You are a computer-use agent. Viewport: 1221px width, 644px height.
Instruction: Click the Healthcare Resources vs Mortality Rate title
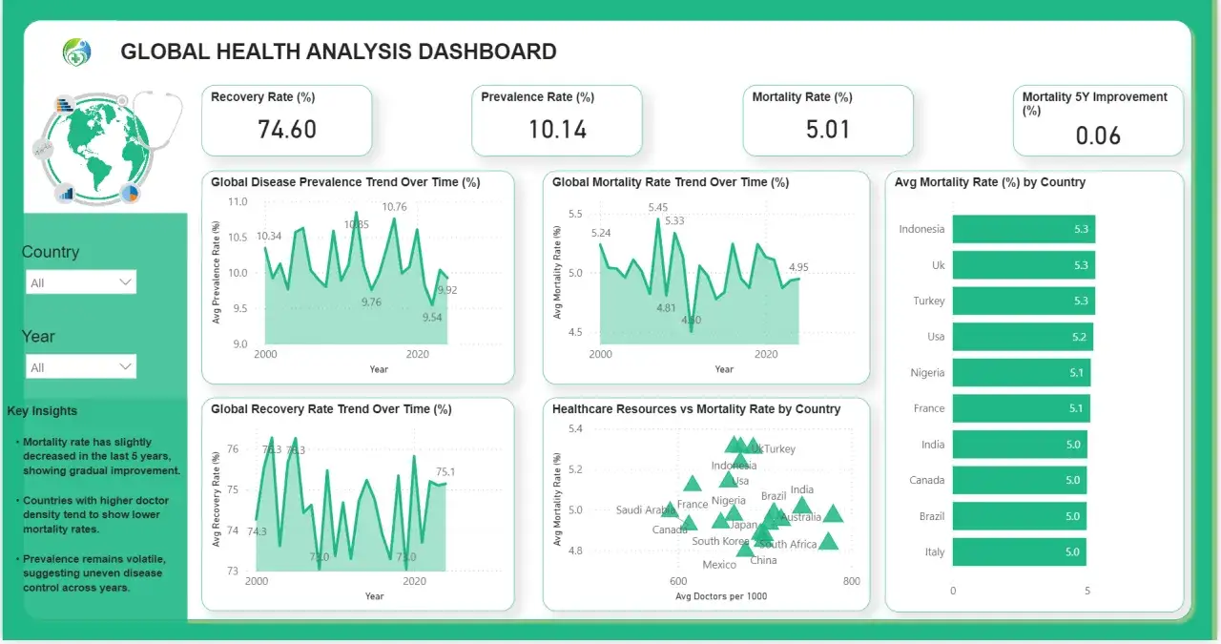pyautogui.click(x=696, y=409)
